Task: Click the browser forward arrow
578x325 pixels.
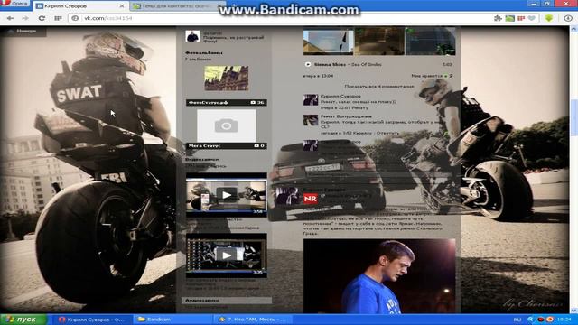Action: point(25,18)
